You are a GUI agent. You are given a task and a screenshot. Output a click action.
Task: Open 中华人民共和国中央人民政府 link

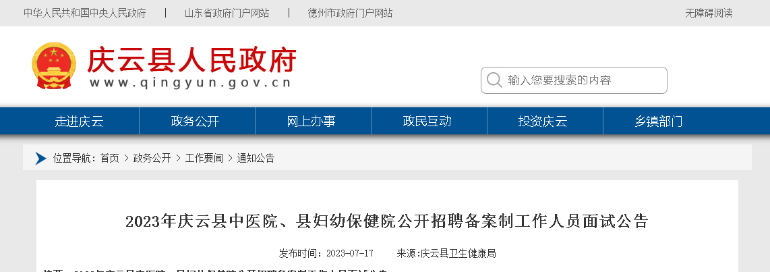tap(84, 13)
